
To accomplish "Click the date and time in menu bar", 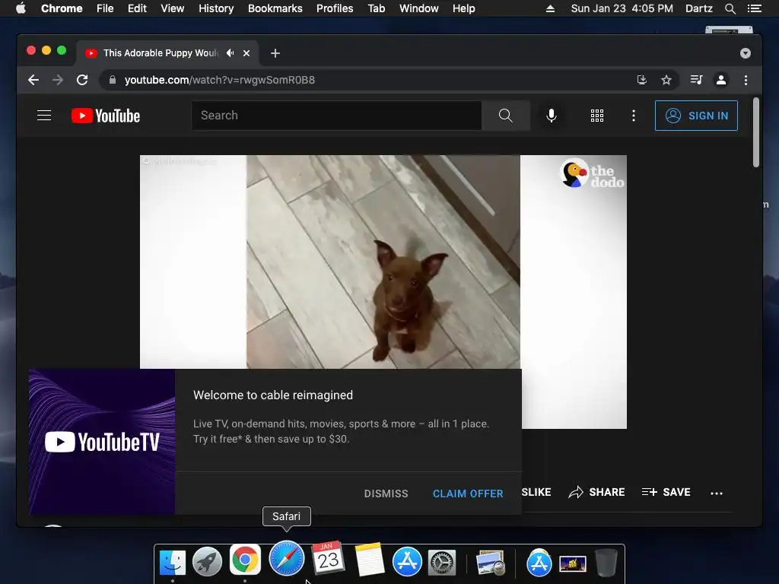I will (x=622, y=8).
